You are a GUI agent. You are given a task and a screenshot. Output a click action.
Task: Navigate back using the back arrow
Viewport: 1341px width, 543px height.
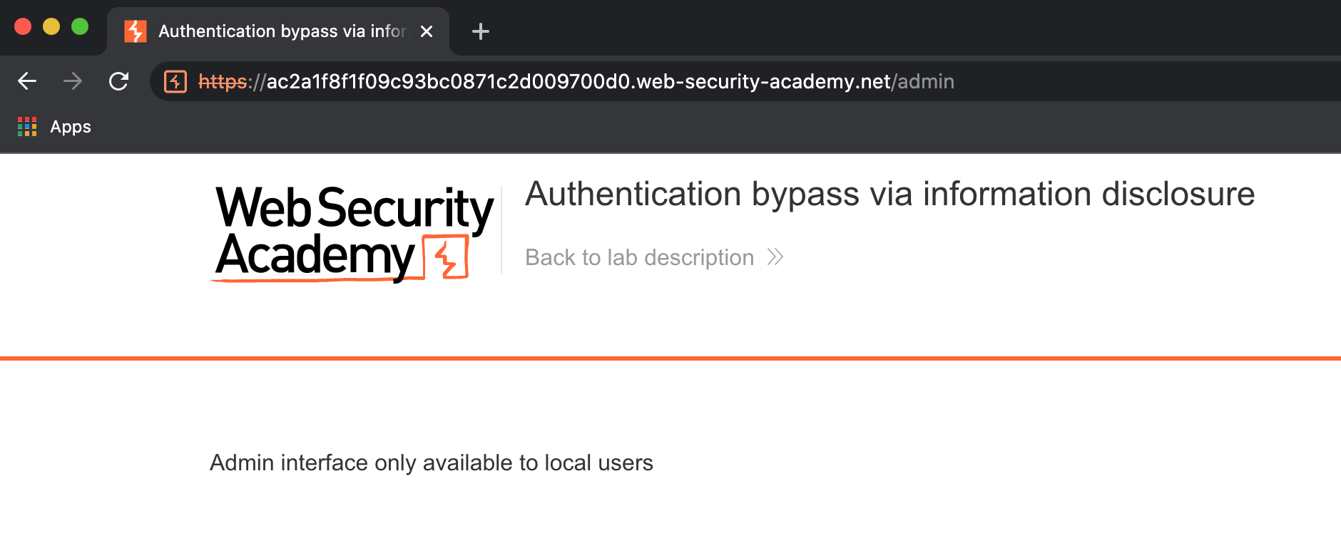pyautogui.click(x=26, y=81)
